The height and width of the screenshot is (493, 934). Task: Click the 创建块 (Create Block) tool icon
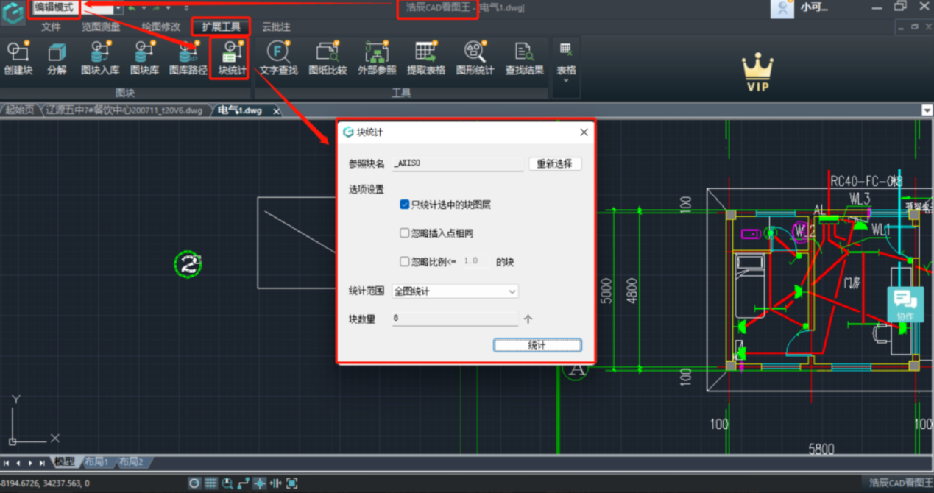click(x=18, y=52)
